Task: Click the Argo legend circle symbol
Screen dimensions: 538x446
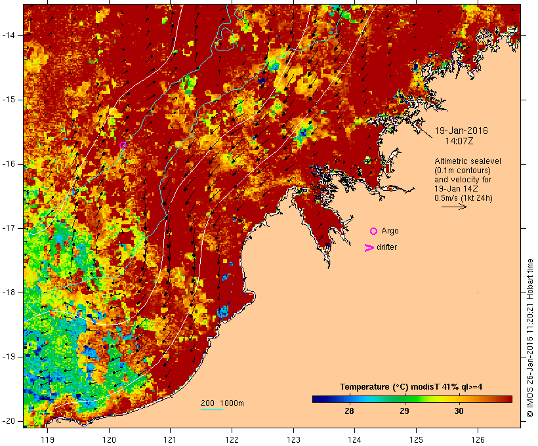Action: point(374,232)
